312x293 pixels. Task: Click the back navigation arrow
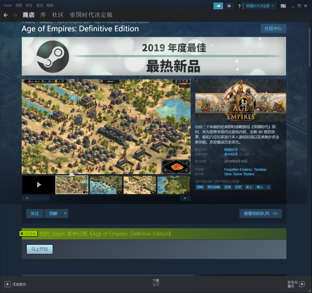(6, 15)
